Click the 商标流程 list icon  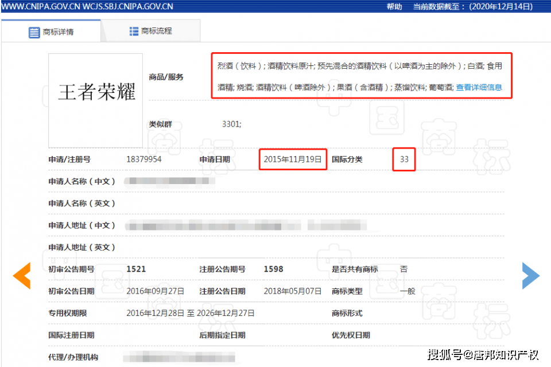134,32
